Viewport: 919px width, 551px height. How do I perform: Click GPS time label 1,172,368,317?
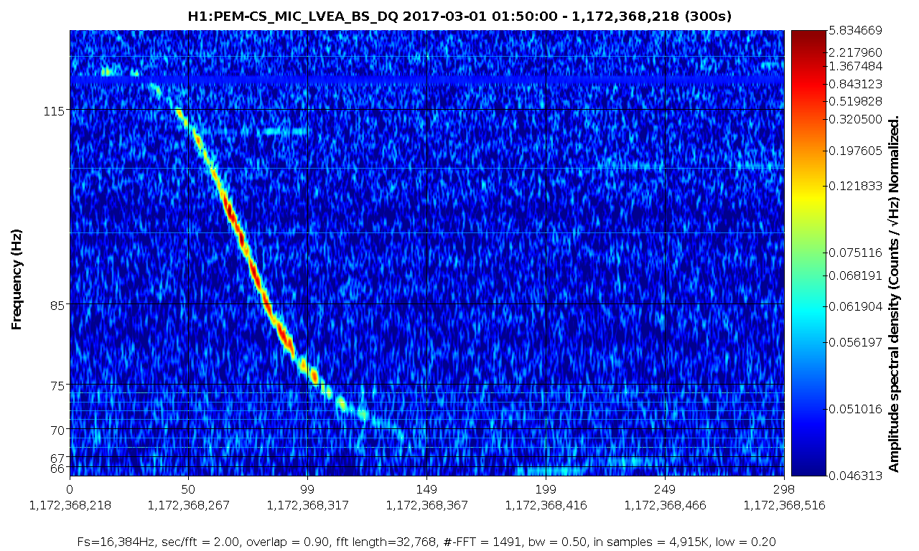pyautogui.click(x=307, y=505)
